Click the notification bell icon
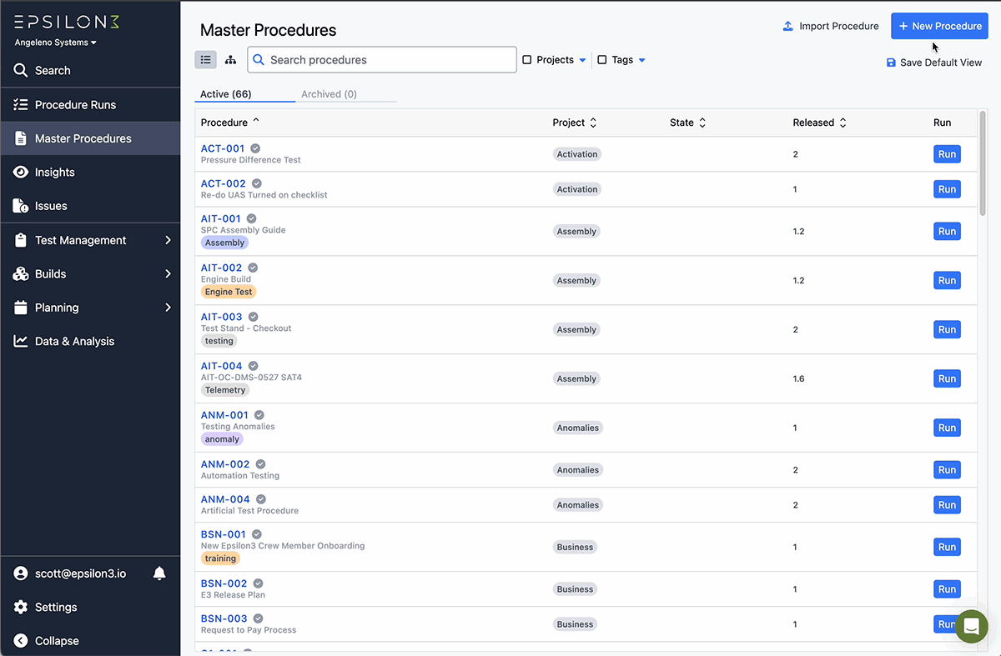This screenshot has width=1001, height=656. click(159, 573)
